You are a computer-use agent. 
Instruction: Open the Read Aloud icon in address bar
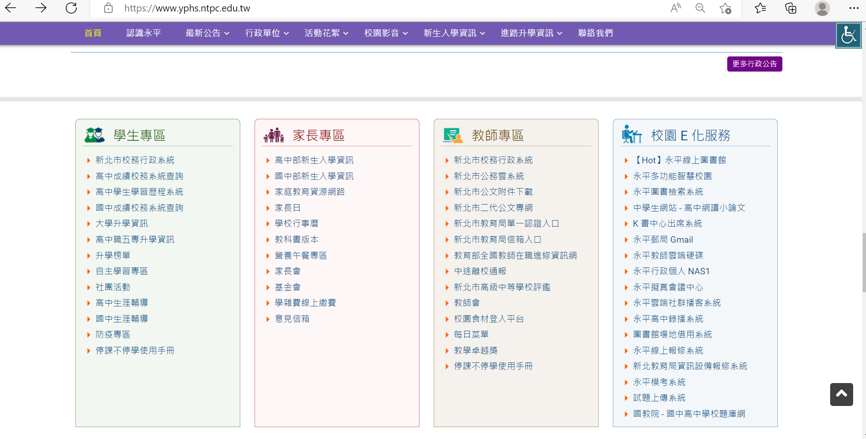point(675,8)
